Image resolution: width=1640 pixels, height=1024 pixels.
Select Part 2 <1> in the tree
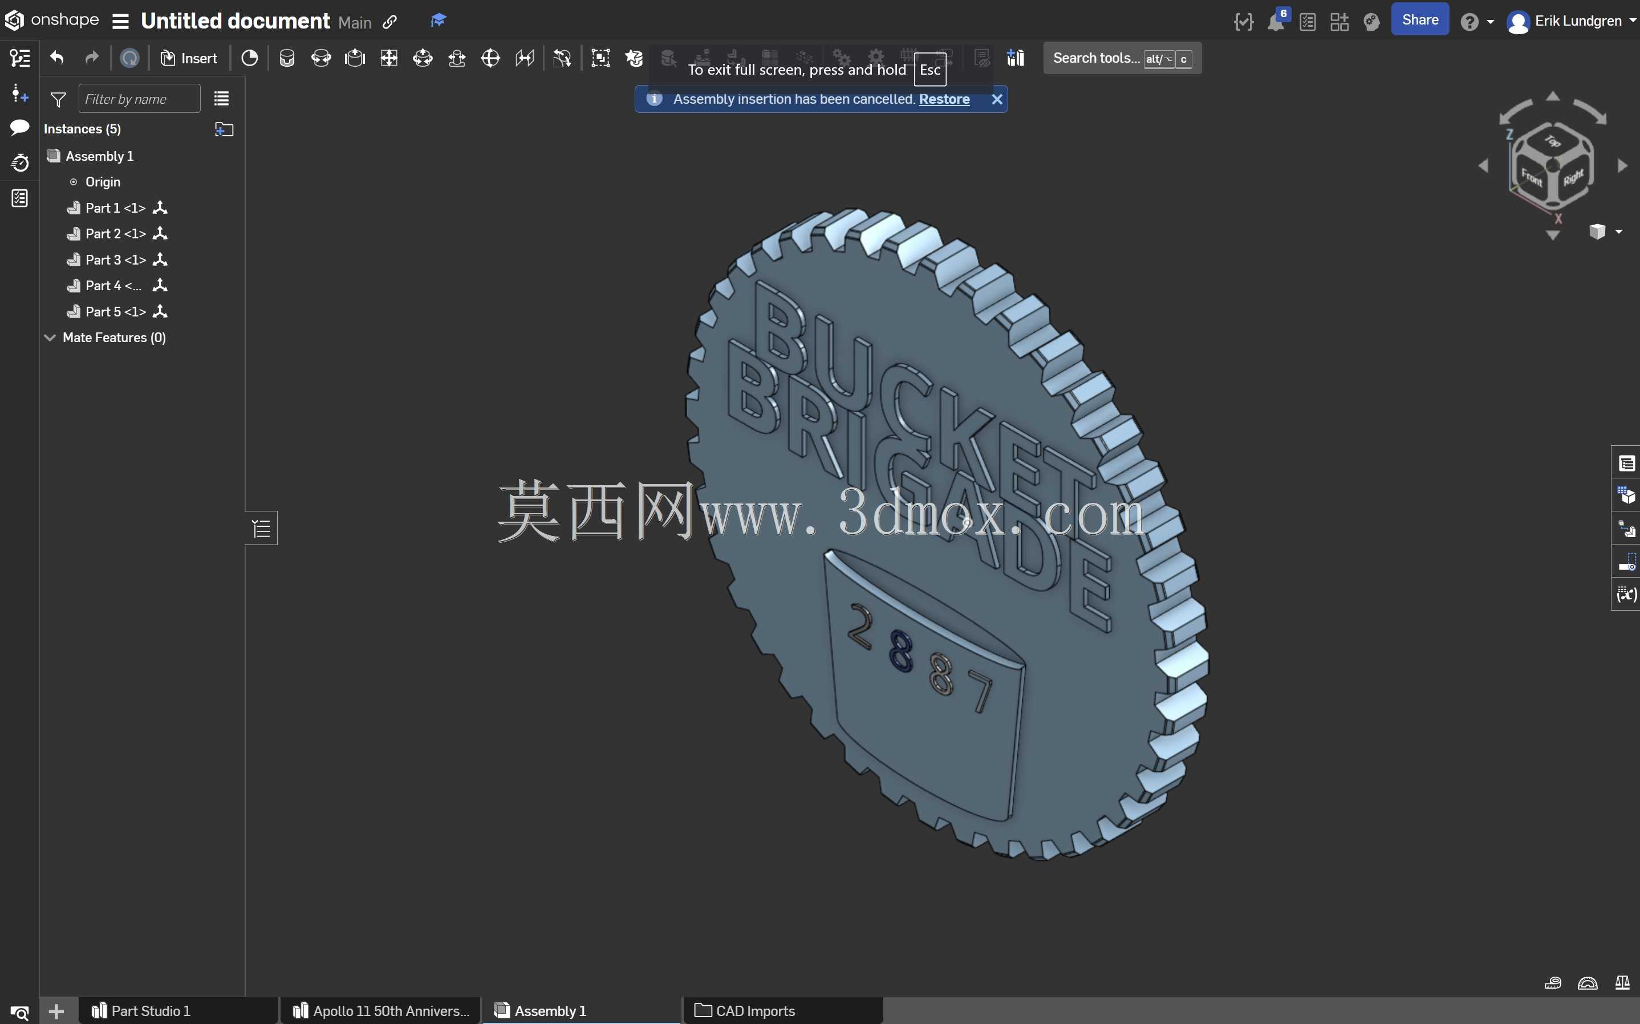tap(115, 234)
